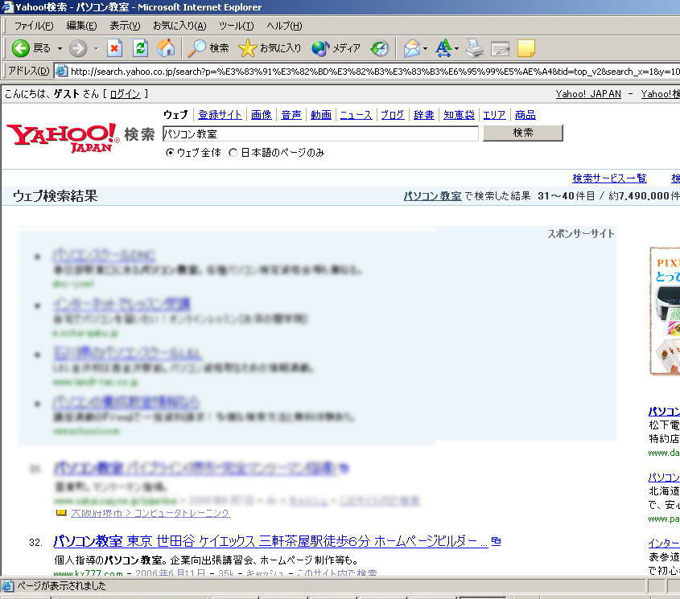Expand the font settings dropdown arrow

pos(455,48)
